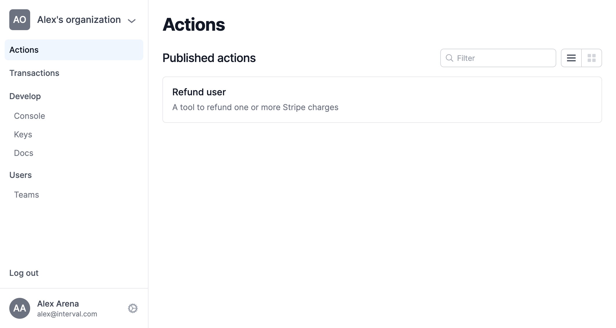Image resolution: width=616 pixels, height=328 pixels.
Task: Expand the organization switcher chevron
Action: point(132,21)
